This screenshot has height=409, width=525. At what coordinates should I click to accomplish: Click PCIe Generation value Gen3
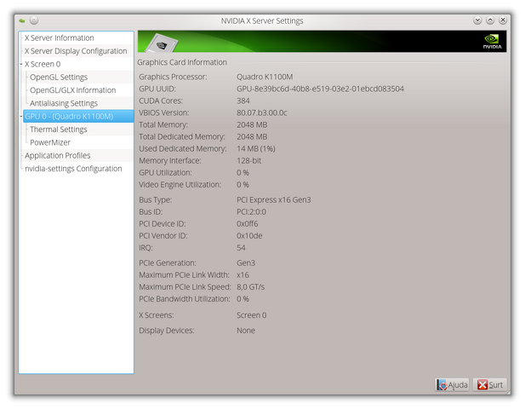pos(246,263)
